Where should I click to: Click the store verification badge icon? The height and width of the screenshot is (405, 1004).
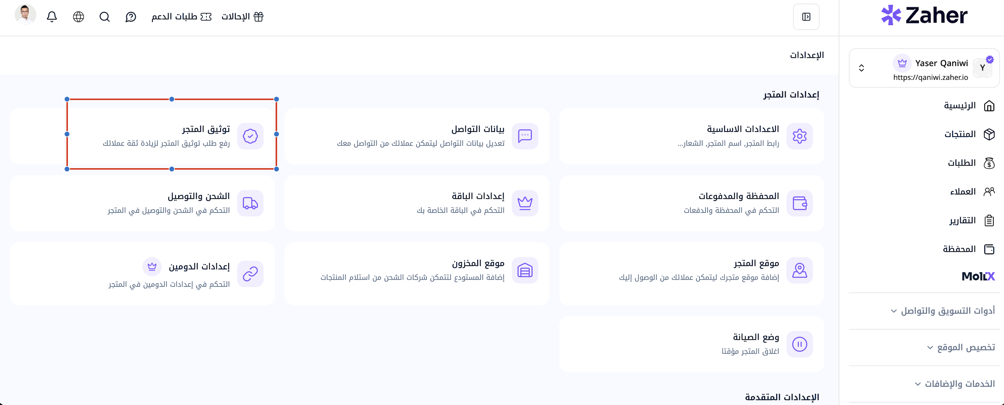pyautogui.click(x=250, y=136)
